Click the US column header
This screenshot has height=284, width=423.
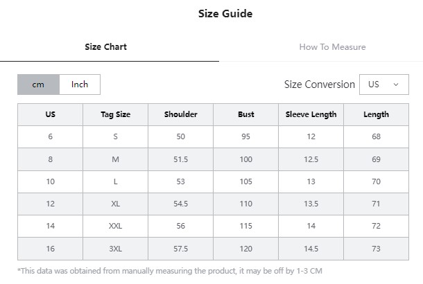click(50, 114)
